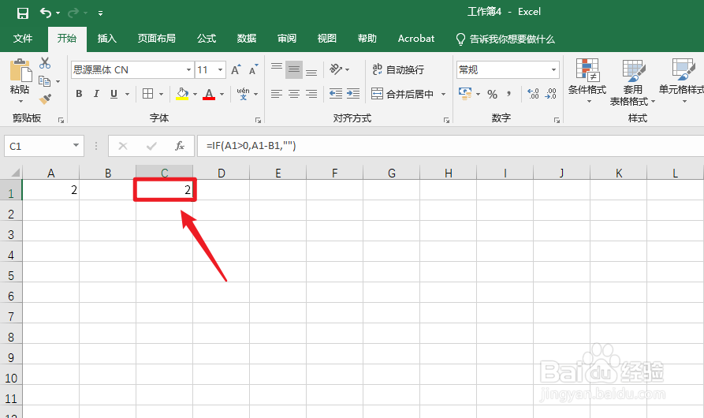The width and height of the screenshot is (704, 418).
Task: Open the Acrobat tab
Action: pyautogui.click(x=415, y=39)
